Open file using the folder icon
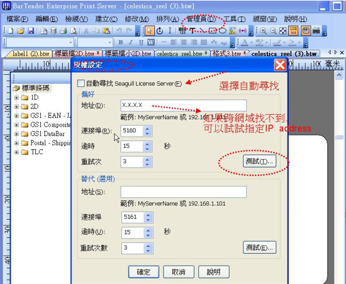 click(x=21, y=31)
